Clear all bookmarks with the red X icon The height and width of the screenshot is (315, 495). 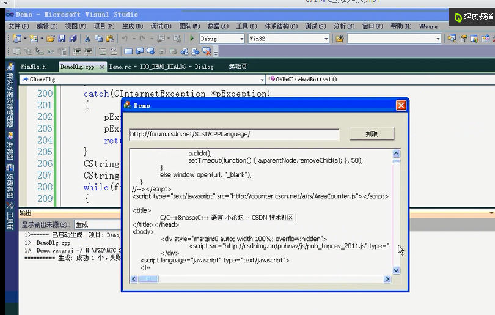[207, 51]
